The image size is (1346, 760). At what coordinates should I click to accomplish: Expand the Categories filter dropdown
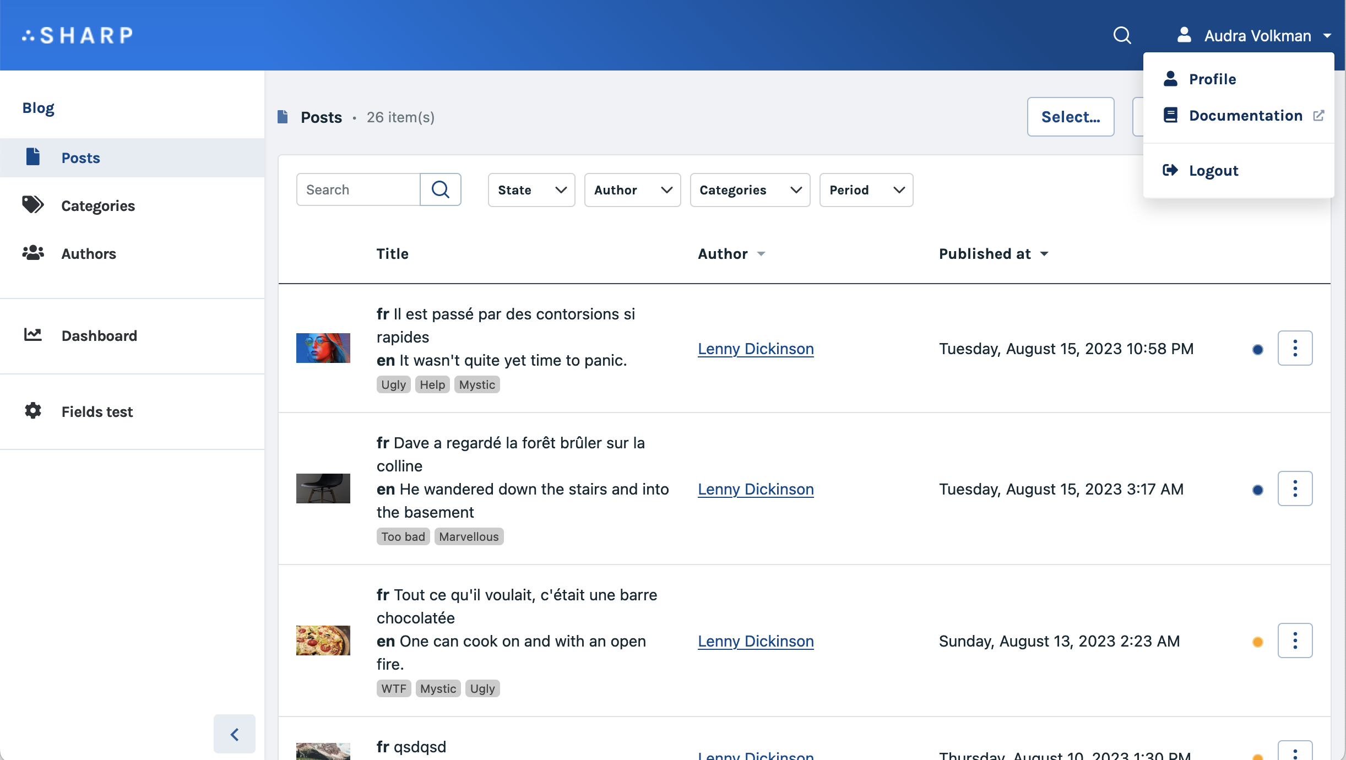(x=750, y=190)
